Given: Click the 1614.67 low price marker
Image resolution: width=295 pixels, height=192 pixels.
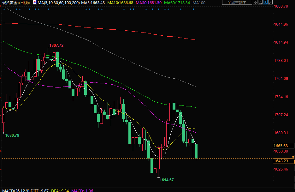Looking at the screenshot, I should (x=167, y=180).
